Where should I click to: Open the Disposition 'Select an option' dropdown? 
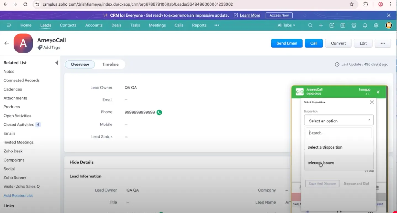[x=339, y=121]
